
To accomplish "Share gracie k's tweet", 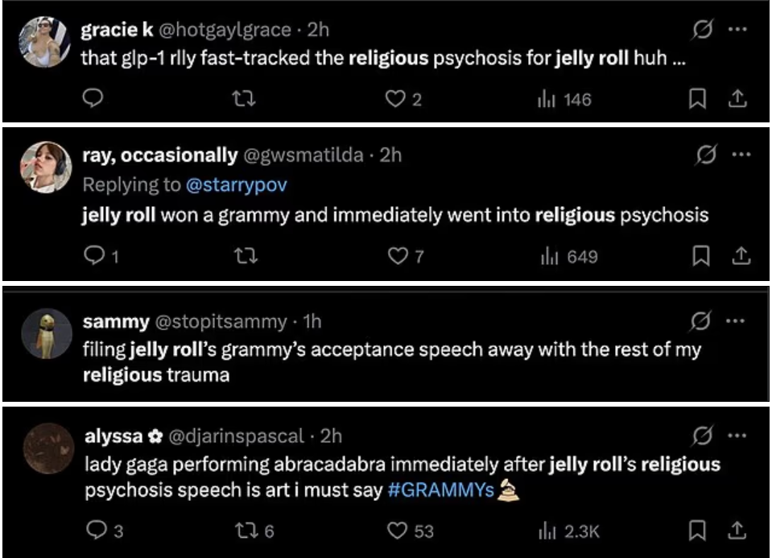I will [737, 98].
